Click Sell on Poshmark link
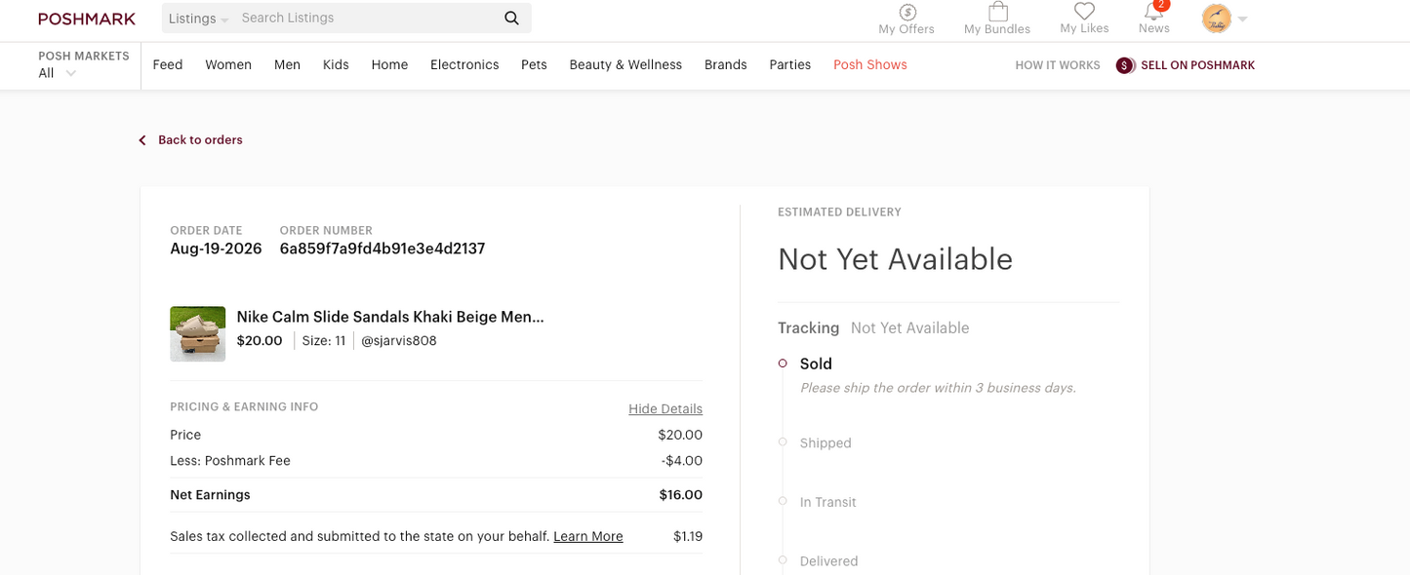Viewport: 1410px width, 575px height. click(x=1197, y=65)
